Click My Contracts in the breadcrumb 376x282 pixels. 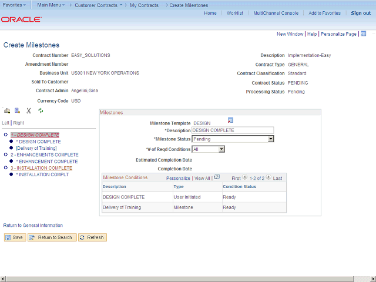(x=144, y=5)
